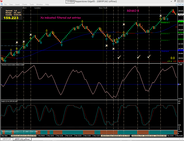Open the Window menu
Viewport: 184px width, 141px height.
point(39,4)
